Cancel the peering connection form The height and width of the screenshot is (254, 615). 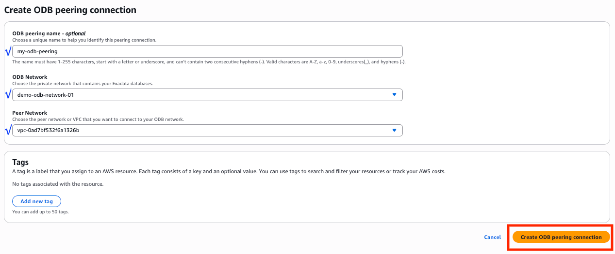492,237
